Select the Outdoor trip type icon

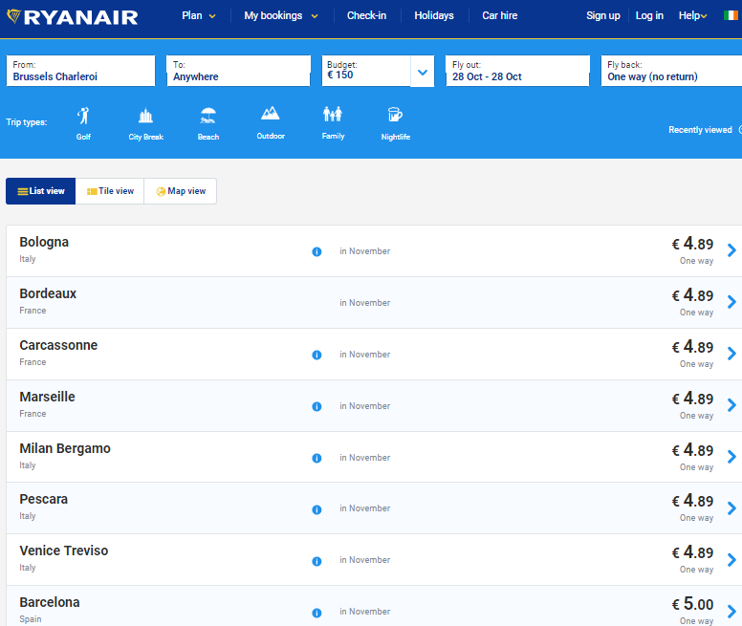[271, 114]
